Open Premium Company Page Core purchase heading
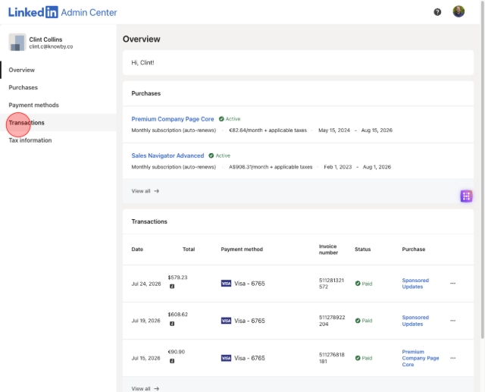The image size is (485, 392). 173,119
